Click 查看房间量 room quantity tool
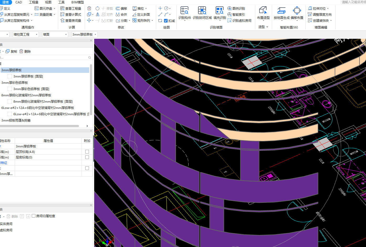366x247 pixels. coord(71,21)
